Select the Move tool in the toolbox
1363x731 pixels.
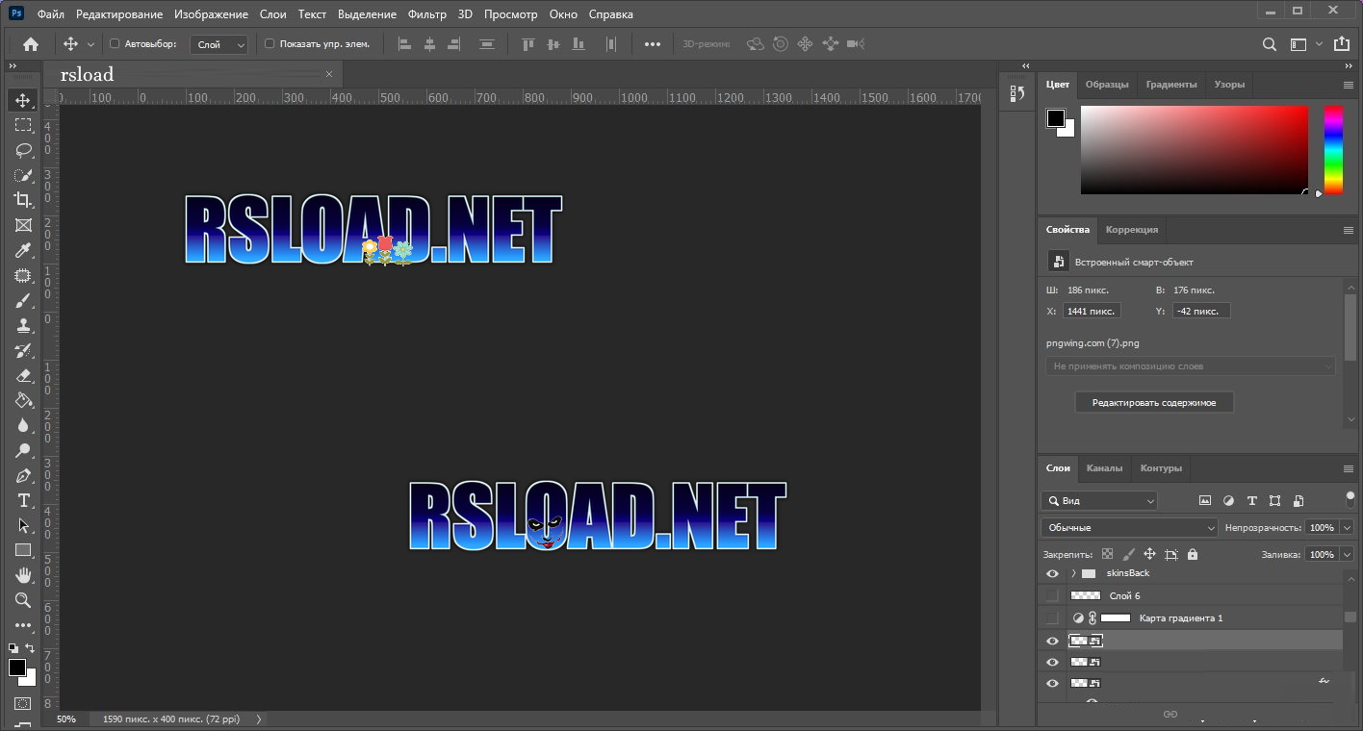point(23,100)
